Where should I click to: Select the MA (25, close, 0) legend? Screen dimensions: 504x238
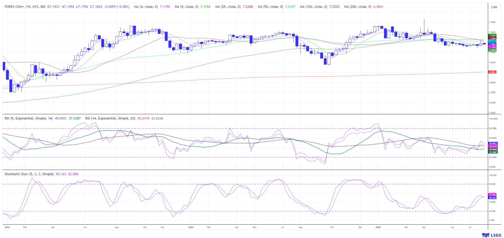tap(228, 7)
